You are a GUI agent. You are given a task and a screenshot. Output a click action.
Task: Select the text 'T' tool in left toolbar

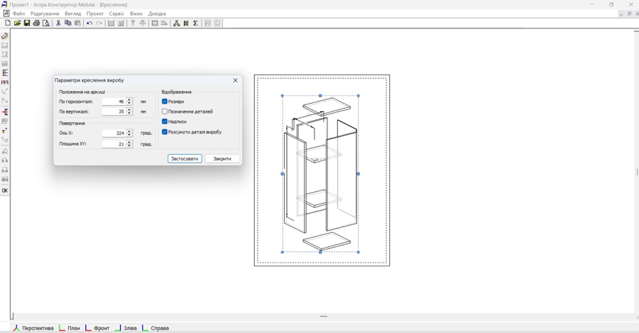5,131
